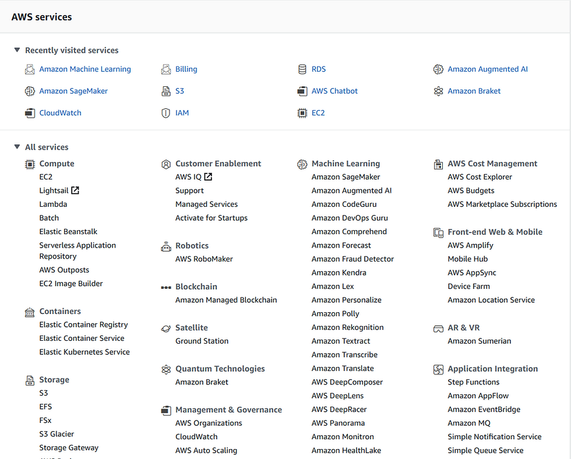Select Lambda under Compute

[53, 204]
